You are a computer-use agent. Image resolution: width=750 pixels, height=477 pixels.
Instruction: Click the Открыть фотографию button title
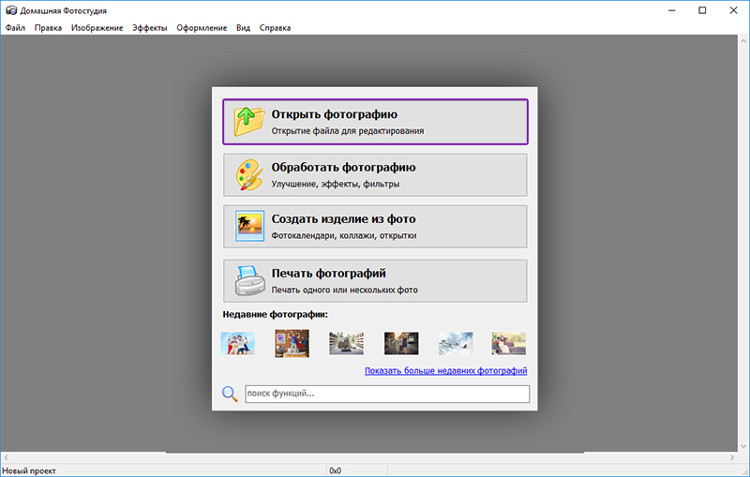coord(335,114)
